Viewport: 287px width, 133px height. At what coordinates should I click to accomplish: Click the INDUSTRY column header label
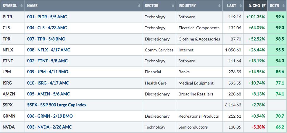pos(187,6)
